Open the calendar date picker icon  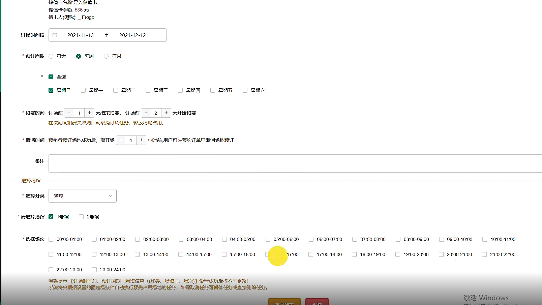pos(55,35)
